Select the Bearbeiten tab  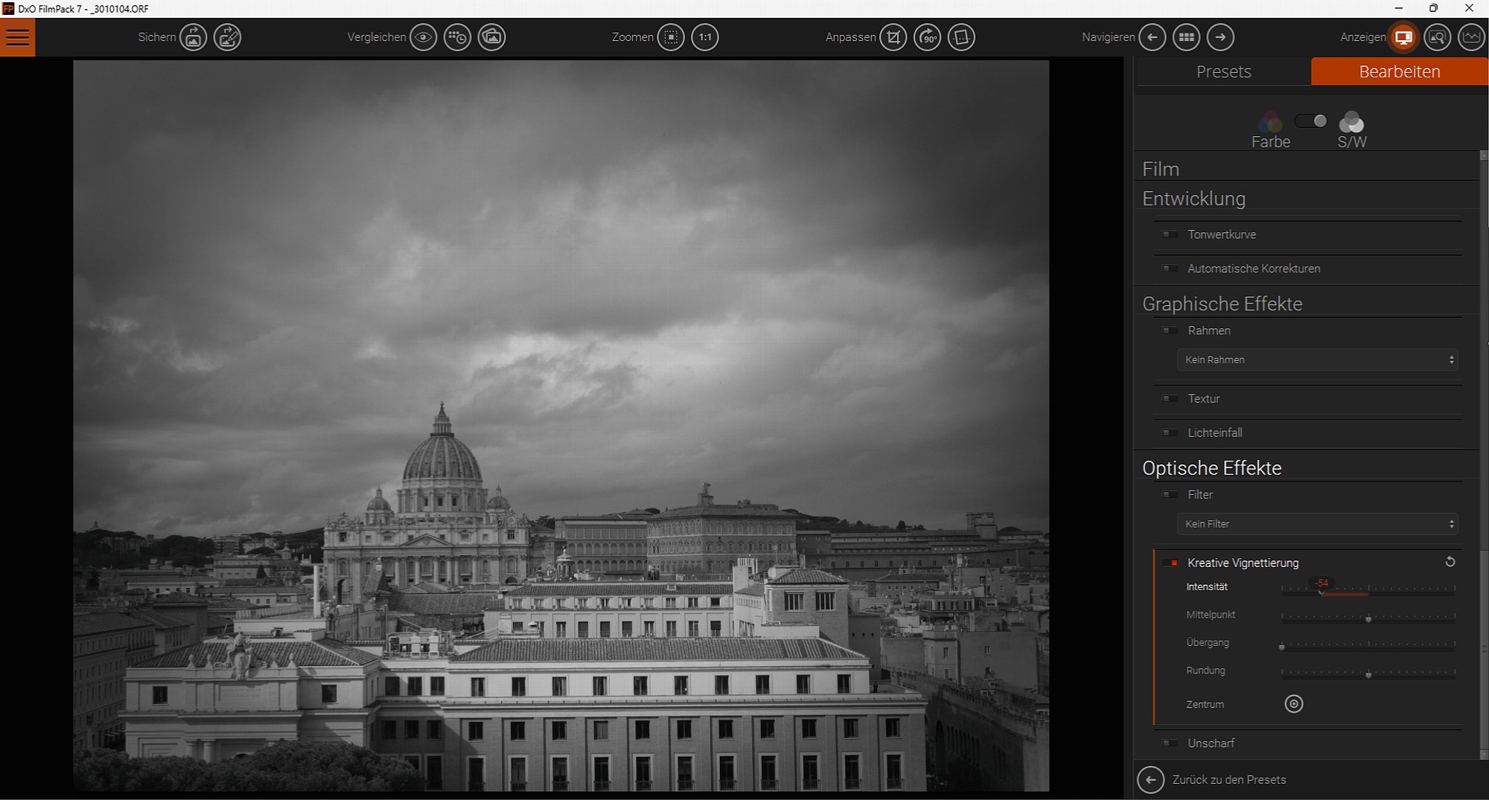click(1399, 71)
